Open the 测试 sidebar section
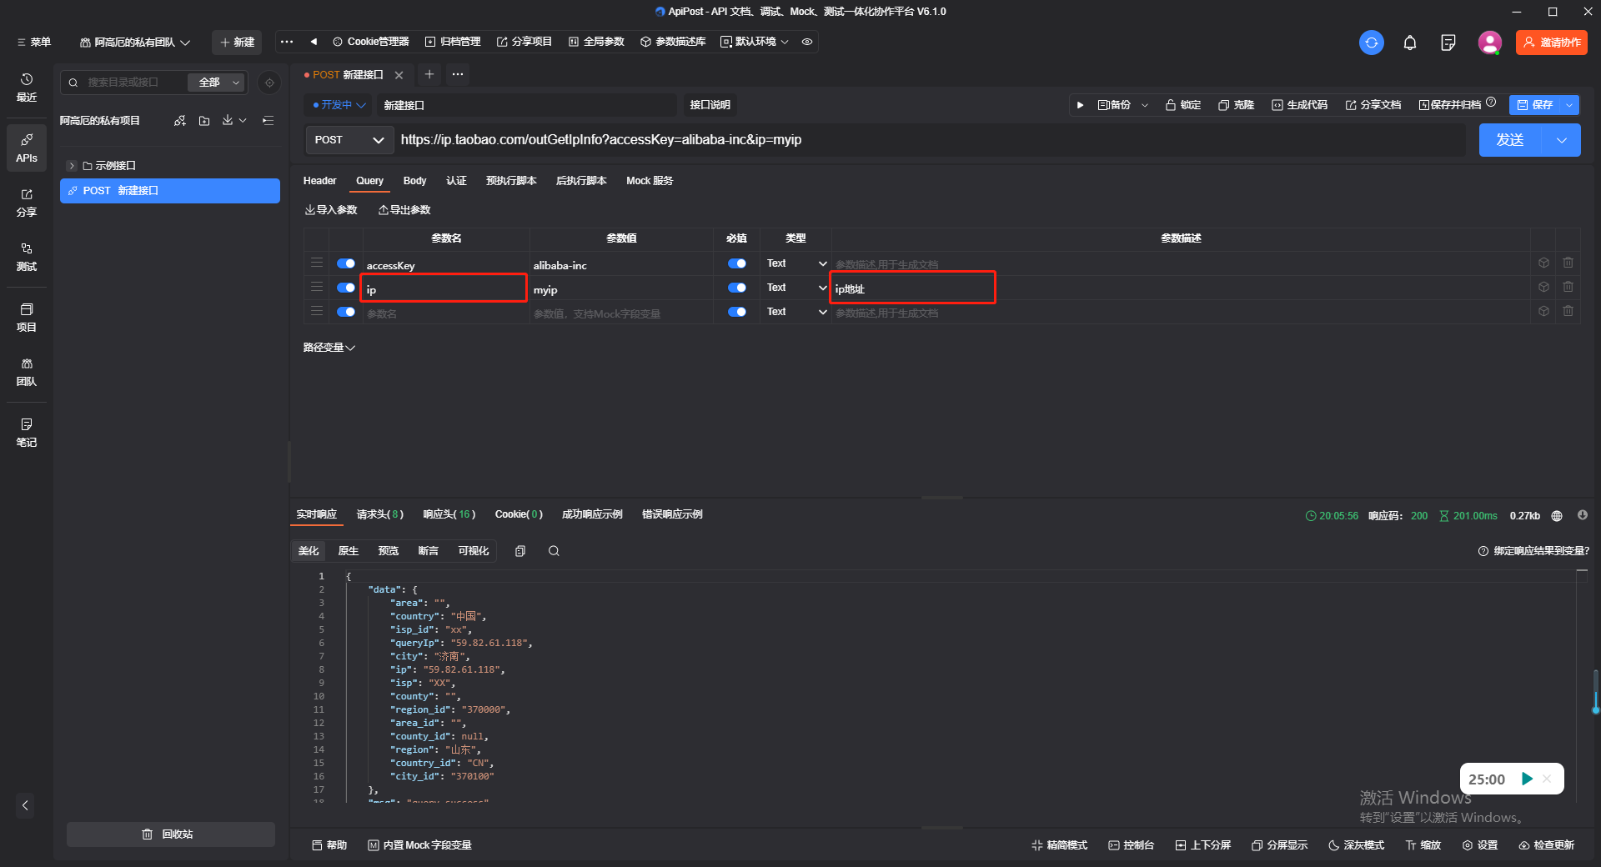 tap(27, 257)
